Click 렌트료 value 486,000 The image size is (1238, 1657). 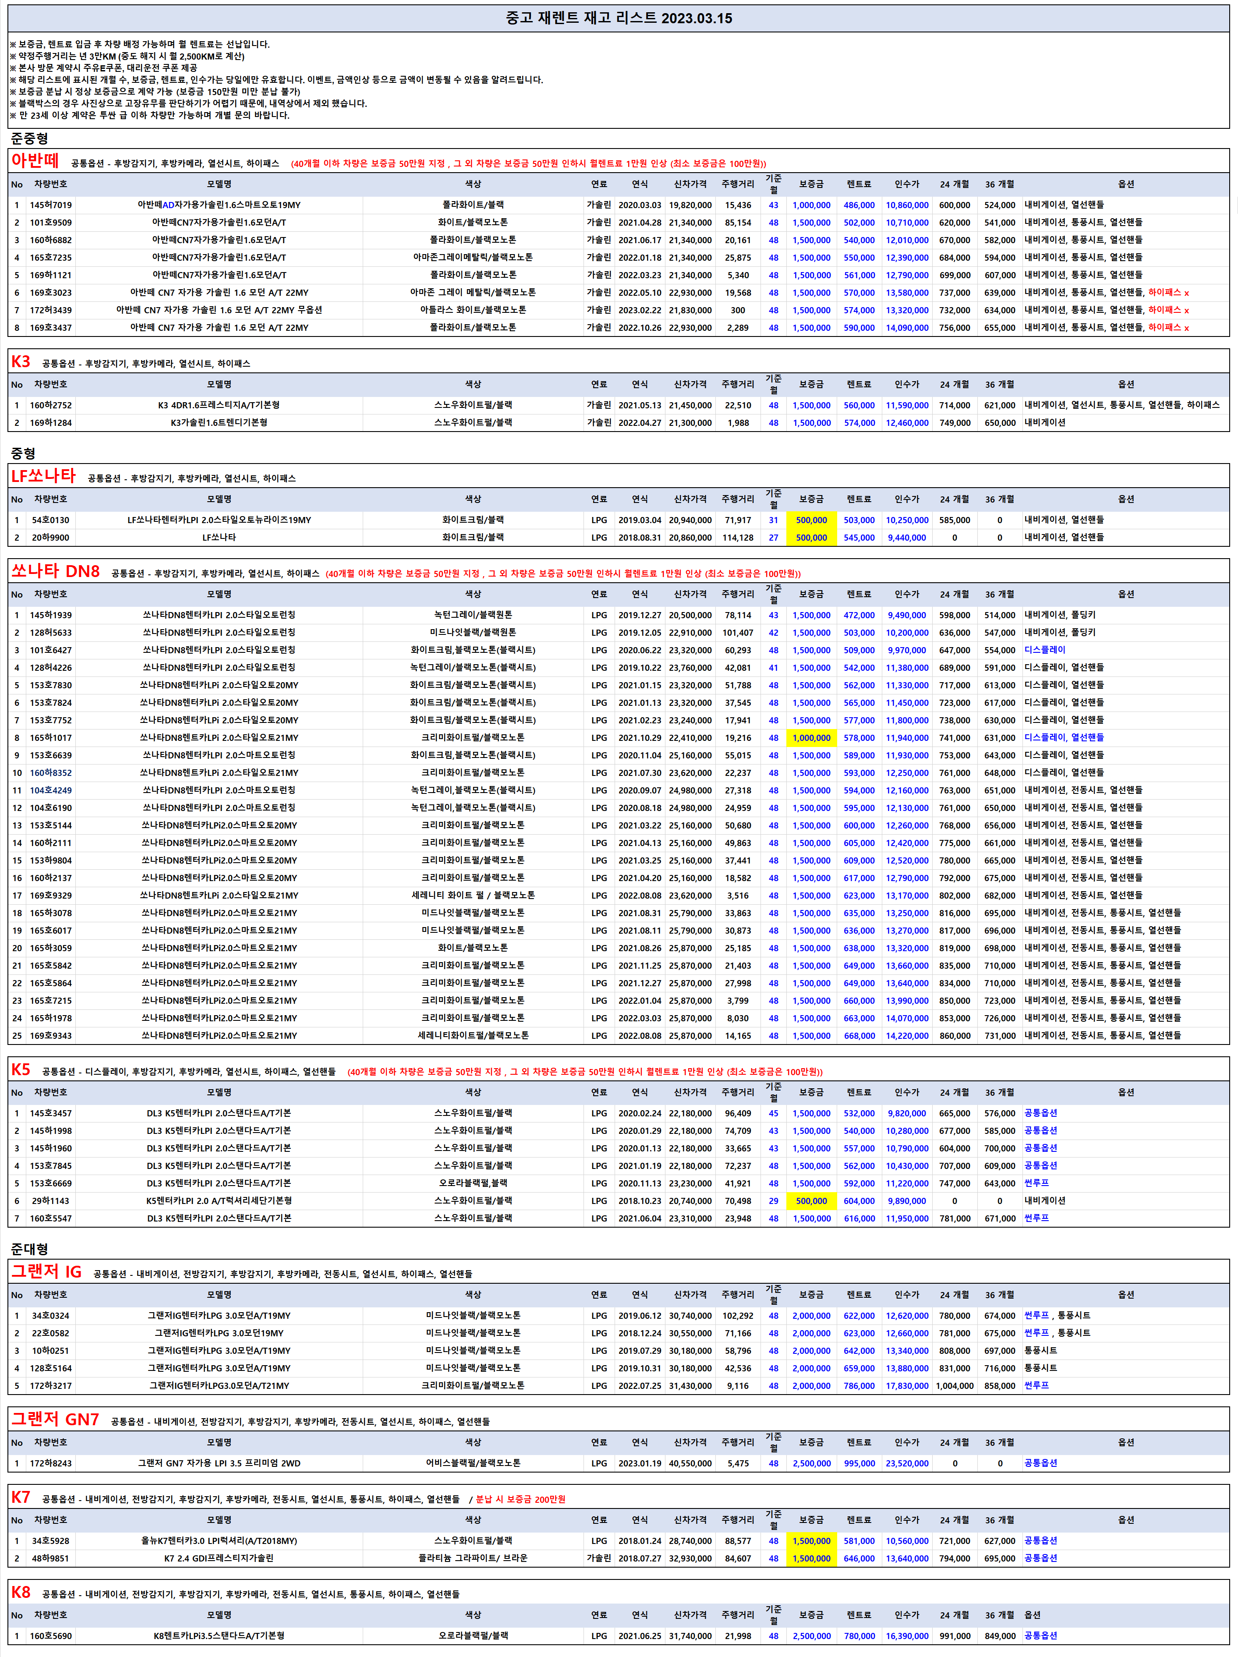(x=859, y=205)
